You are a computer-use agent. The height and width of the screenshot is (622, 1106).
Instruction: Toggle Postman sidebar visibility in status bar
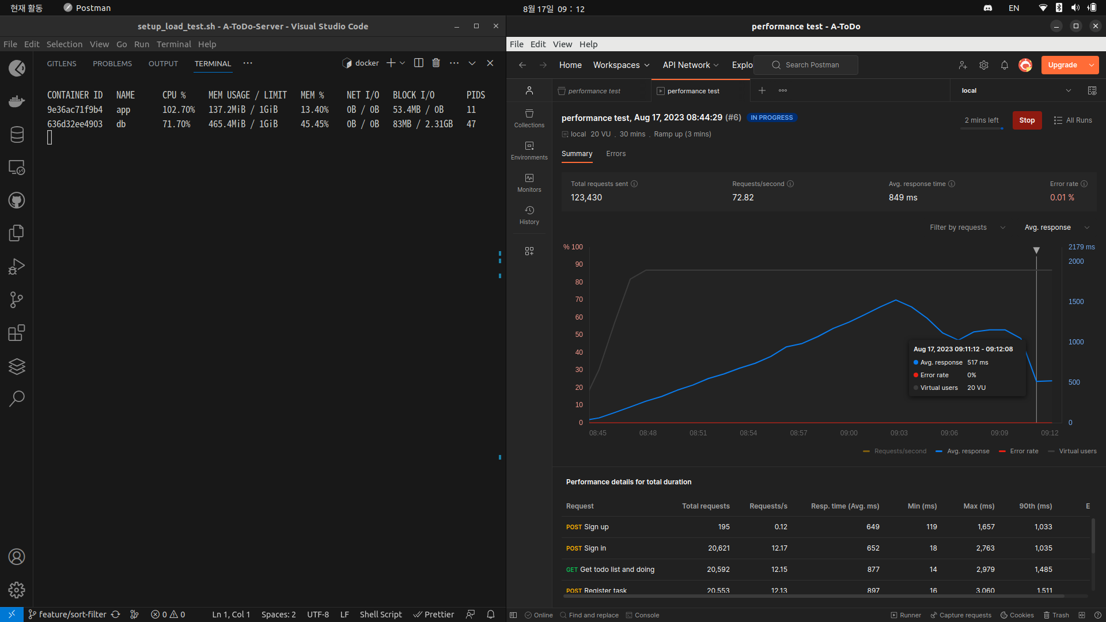point(513,615)
